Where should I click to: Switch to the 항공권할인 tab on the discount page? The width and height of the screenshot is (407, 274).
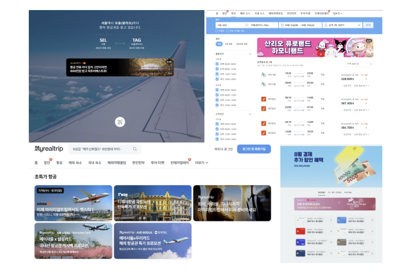point(321,192)
